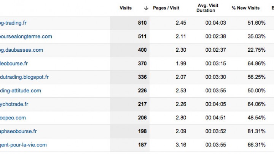This screenshot has width=274, height=154.
Task: Sort by % New Visits header
Action: [x=245, y=8]
